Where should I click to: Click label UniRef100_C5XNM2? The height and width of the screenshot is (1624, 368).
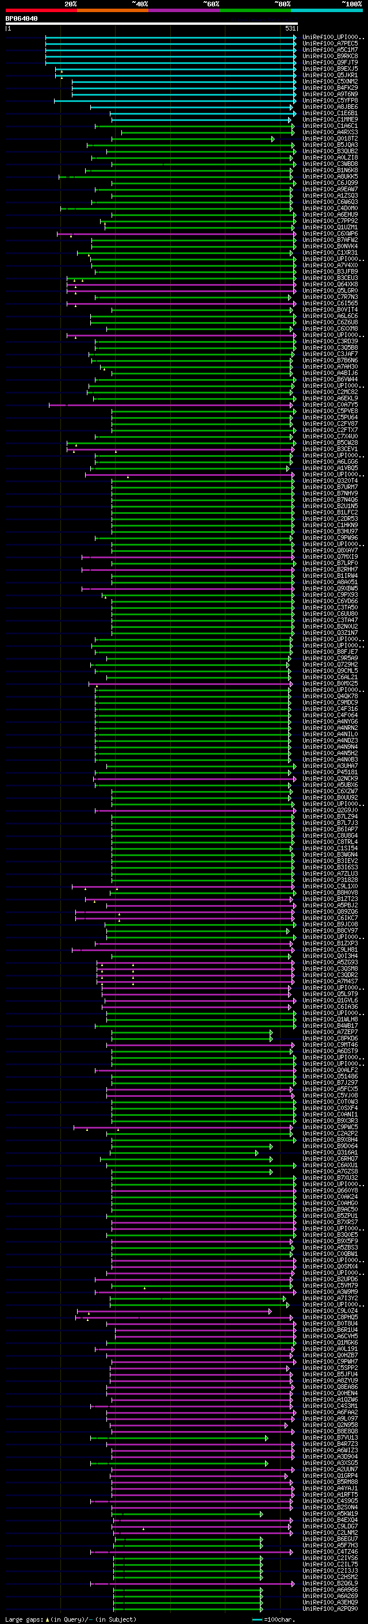click(x=330, y=81)
